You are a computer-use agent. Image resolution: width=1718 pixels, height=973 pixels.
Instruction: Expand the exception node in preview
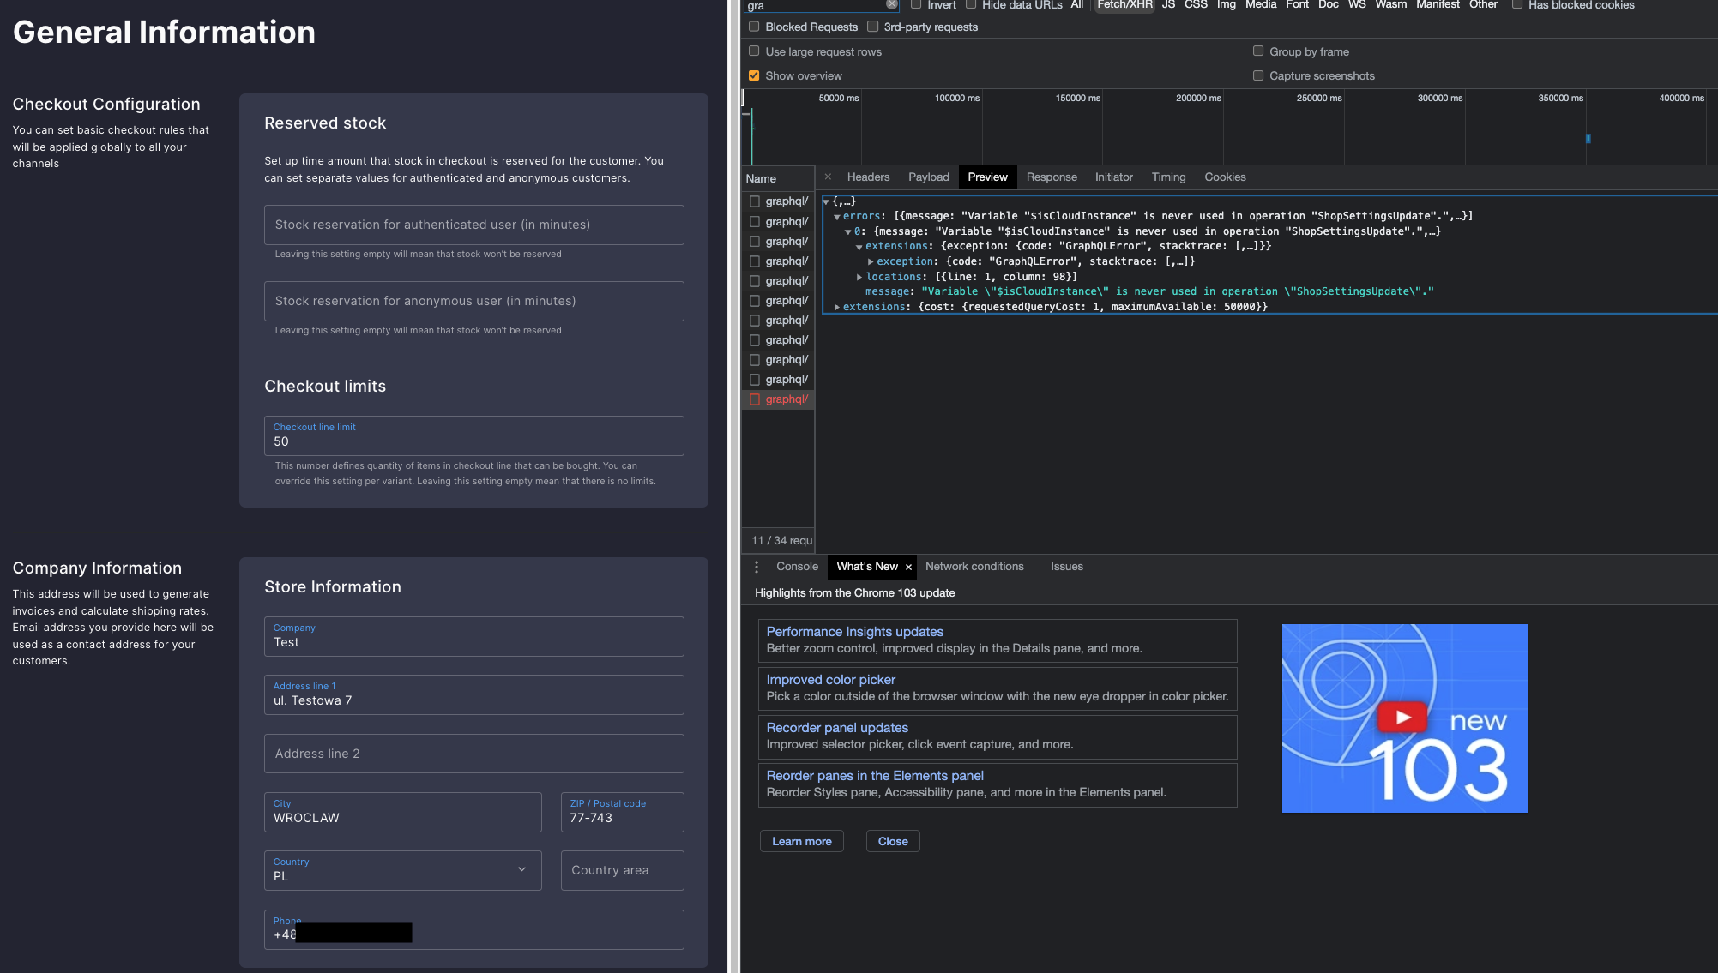[x=871, y=261]
